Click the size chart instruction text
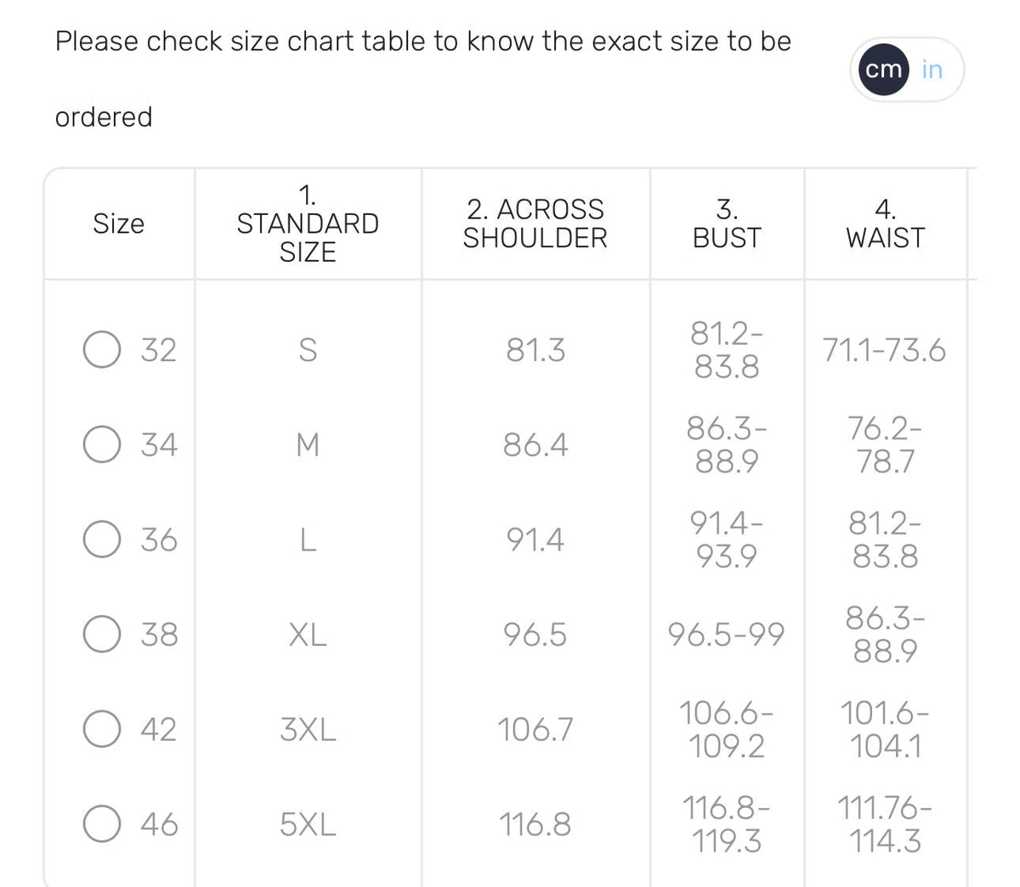1020x887 pixels. pos(423,78)
